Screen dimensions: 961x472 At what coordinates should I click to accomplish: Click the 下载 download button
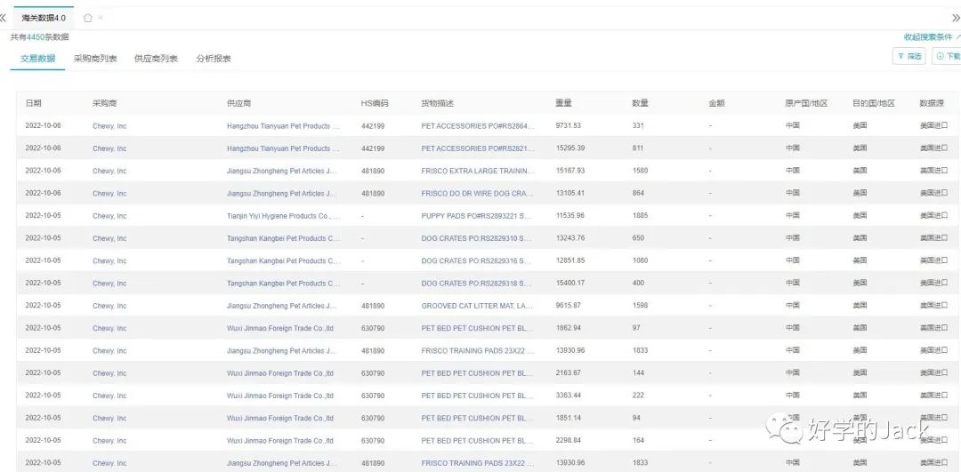948,56
